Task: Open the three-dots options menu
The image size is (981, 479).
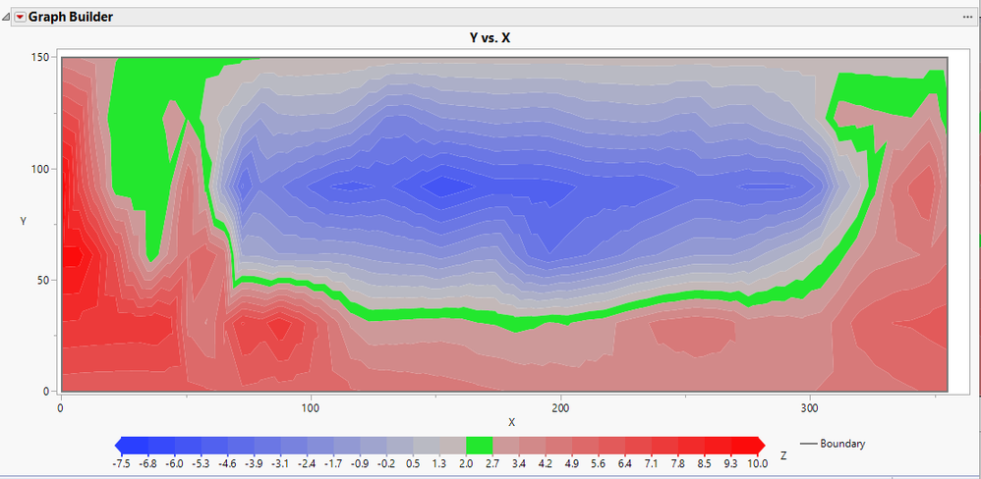Action: click(968, 17)
